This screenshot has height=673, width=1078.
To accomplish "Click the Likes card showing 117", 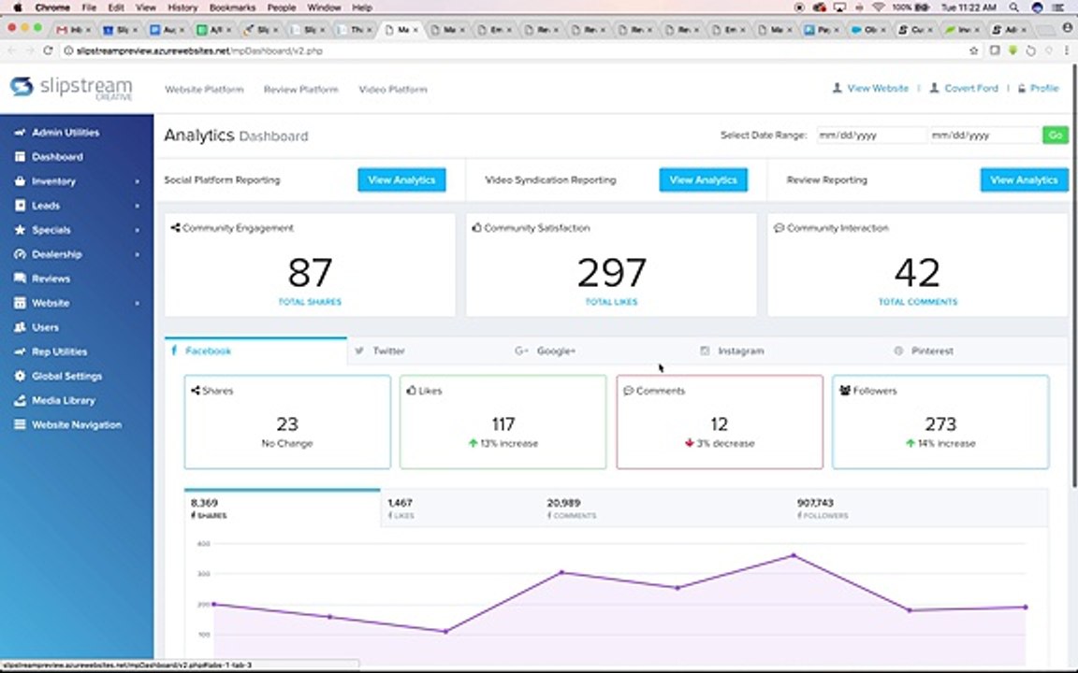I will (x=503, y=422).
